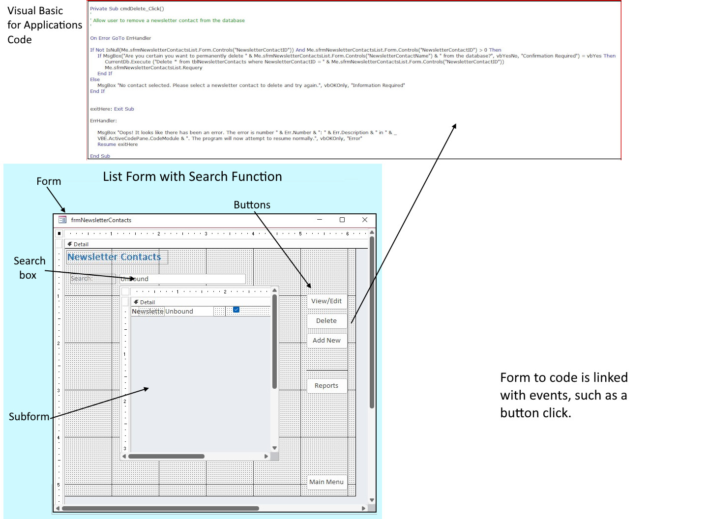Collapse the Detail band inside the subform
Viewport: 708px width, 519px height.
click(x=136, y=302)
